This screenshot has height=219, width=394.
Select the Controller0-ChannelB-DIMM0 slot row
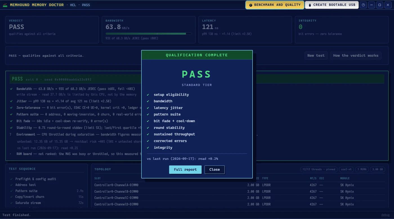click(x=239, y=191)
